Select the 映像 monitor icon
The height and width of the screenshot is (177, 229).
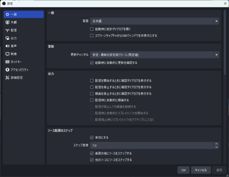click(x=7, y=54)
